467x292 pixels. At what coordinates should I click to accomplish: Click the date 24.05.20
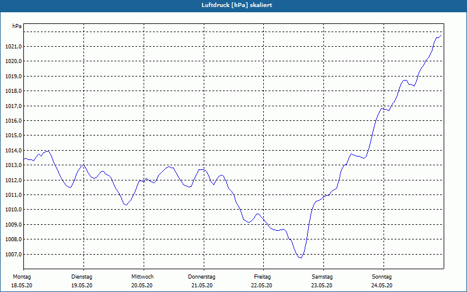point(382,286)
